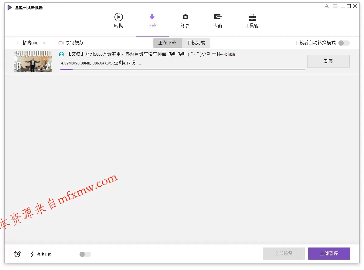The width and height of the screenshot is (364, 270).
Task: Click the 全能格式转换器 title text
Action: tap(29, 8)
